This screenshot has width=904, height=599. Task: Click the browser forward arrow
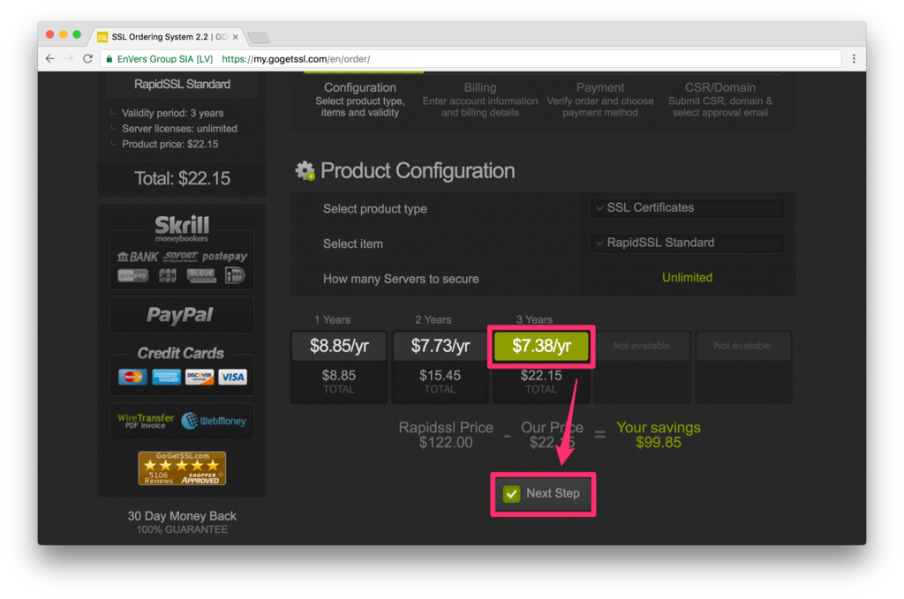[x=69, y=59]
